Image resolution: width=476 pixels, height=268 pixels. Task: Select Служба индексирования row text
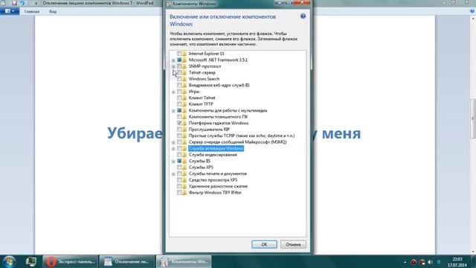213,155
